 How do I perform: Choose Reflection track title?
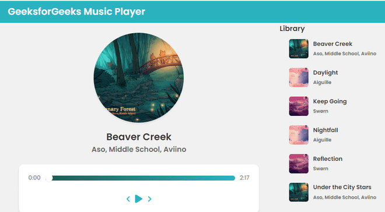pyautogui.click(x=328, y=159)
